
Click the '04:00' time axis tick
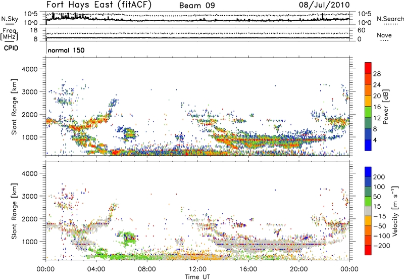[x=96, y=269]
